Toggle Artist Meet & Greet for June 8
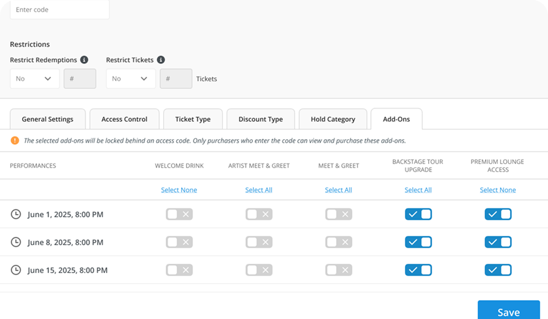The width and height of the screenshot is (548, 319). click(259, 242)
